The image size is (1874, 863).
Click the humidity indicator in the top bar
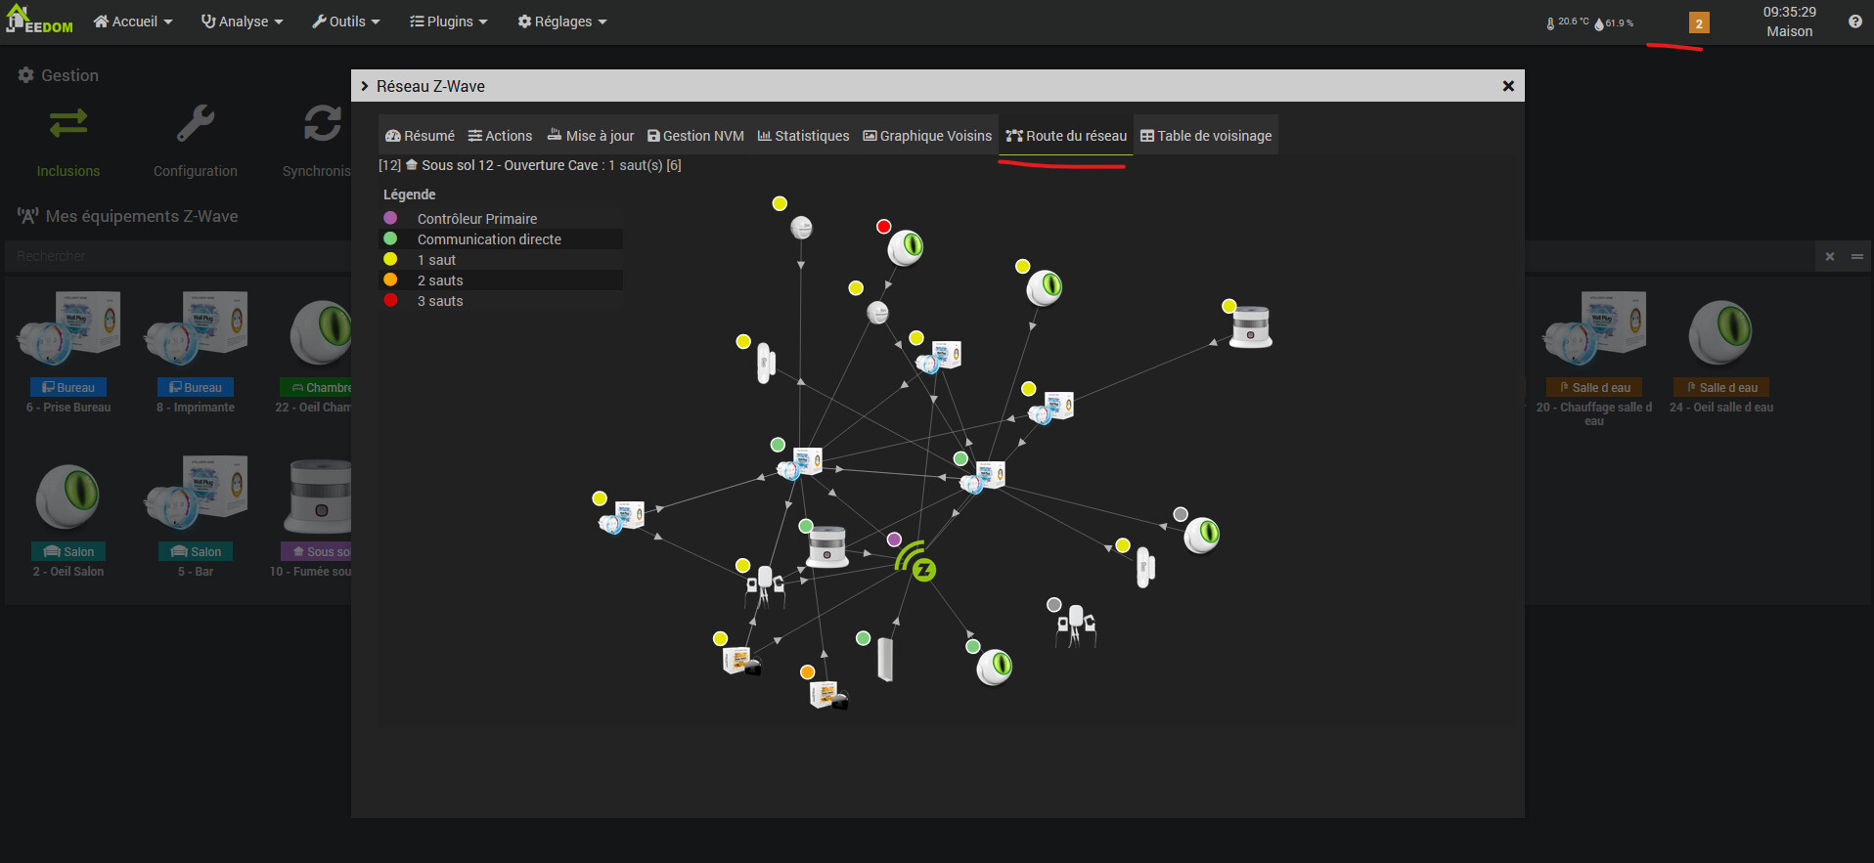[1614, 22]
